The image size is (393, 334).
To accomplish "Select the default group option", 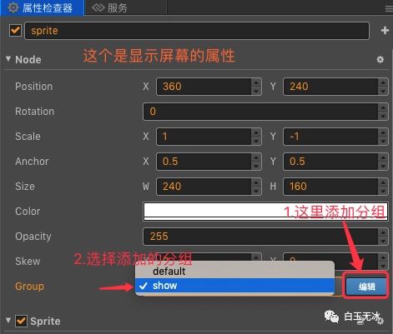I will pos(234,272).
